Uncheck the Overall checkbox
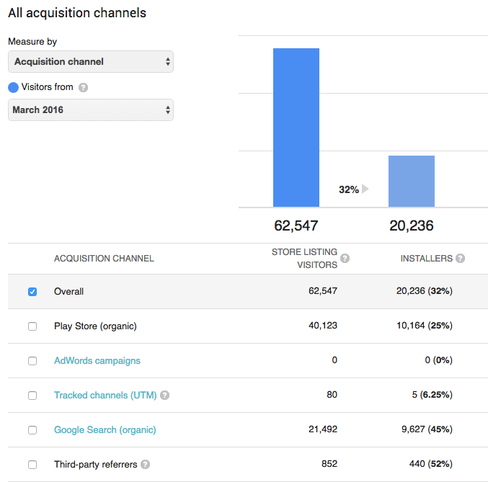The image size is (488, 482). (32, 292)
